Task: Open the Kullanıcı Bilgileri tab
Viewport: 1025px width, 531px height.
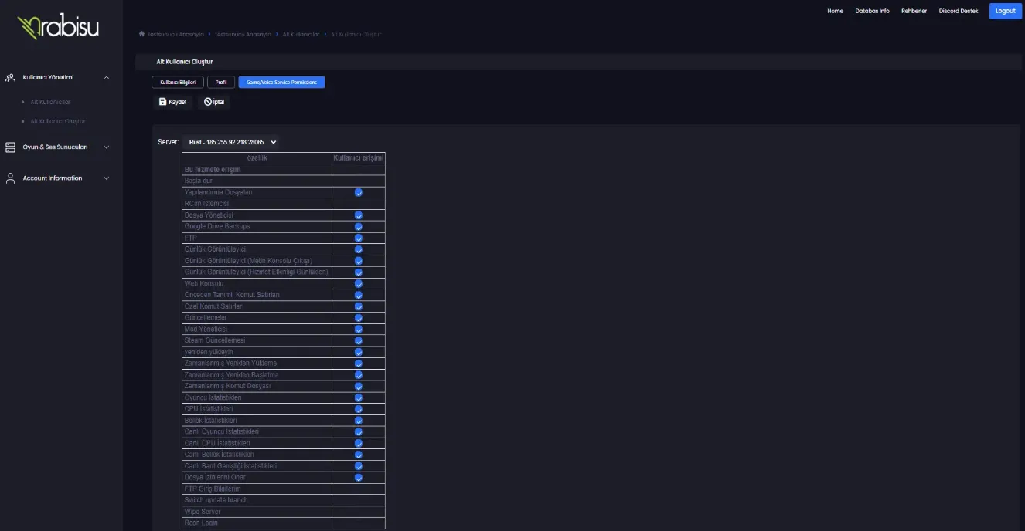Action: coord(179,81)
